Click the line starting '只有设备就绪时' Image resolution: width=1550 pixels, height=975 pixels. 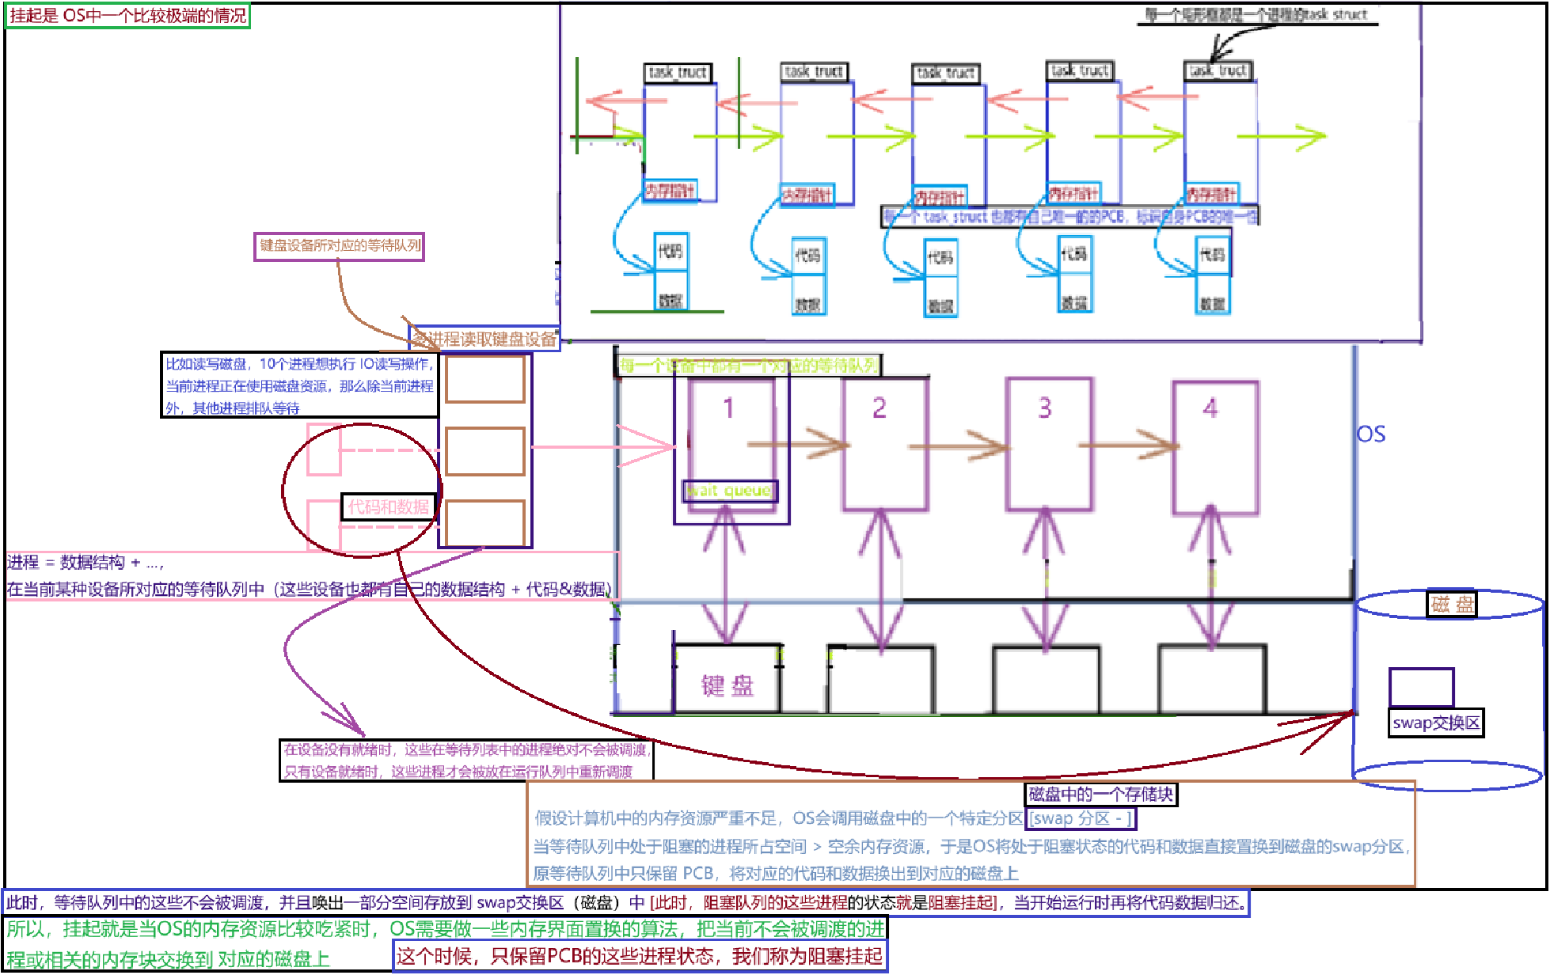tap(458, 772)
